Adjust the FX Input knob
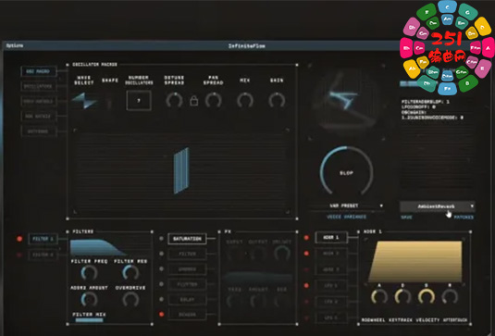 click(x=234, y=254)
